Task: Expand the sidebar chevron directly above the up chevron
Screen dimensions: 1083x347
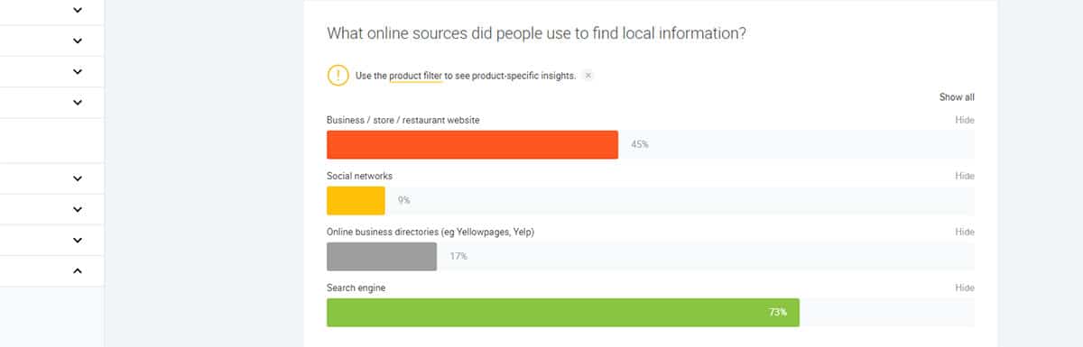Action: point(77,240)
